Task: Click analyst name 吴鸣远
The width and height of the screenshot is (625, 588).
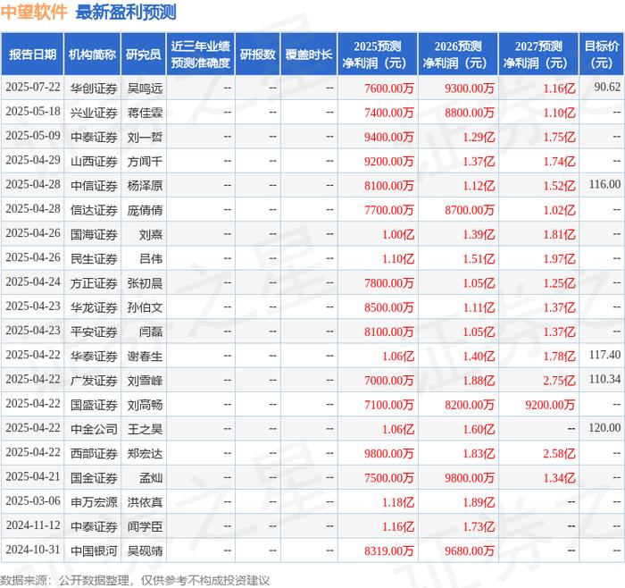Action: click(x=145, y=88)
